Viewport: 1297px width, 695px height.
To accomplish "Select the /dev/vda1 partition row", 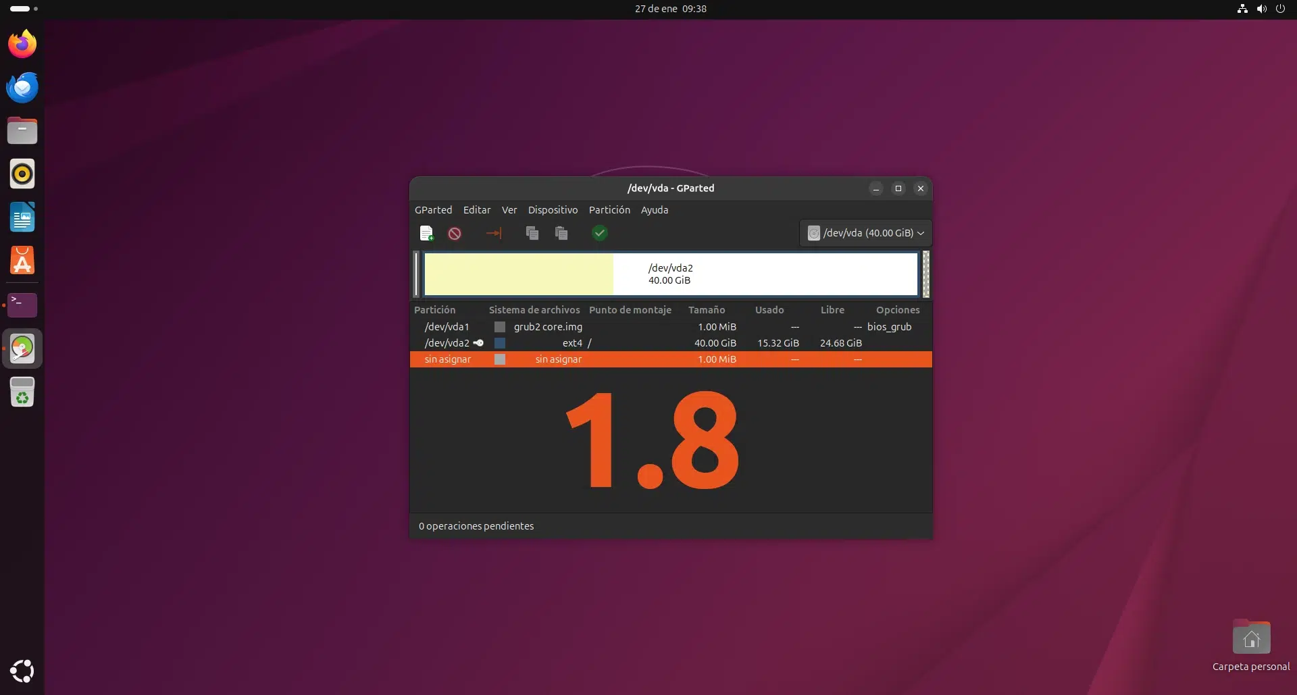I will point(446,326).
